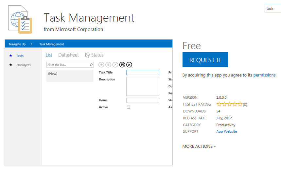Click the edit pencil icon
The width and height of the screenshot is (281, 170).
[x=115, y=65]
